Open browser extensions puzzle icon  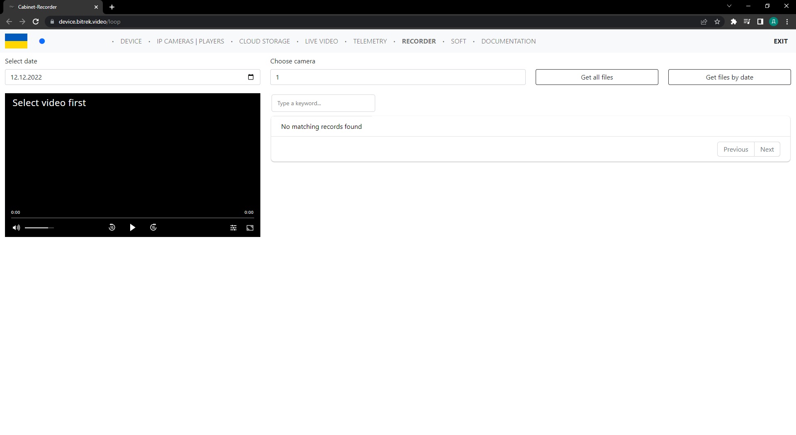coord(733,22)
